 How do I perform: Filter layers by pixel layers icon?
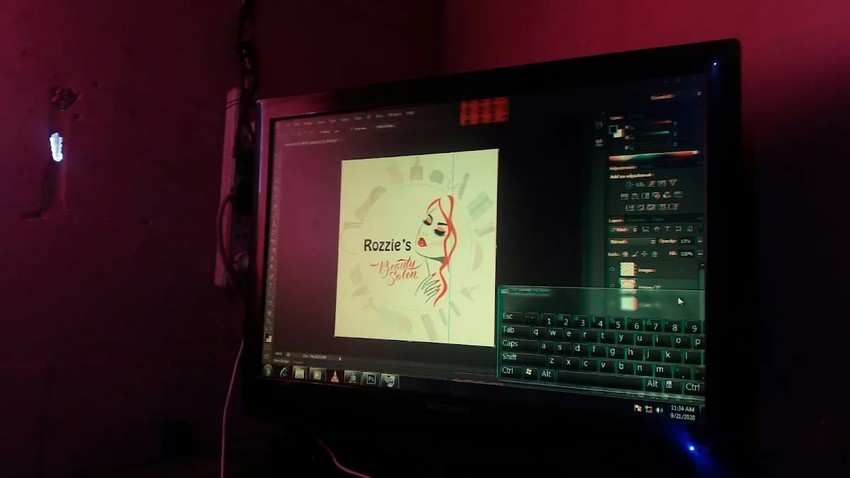(x=646, y=229)
